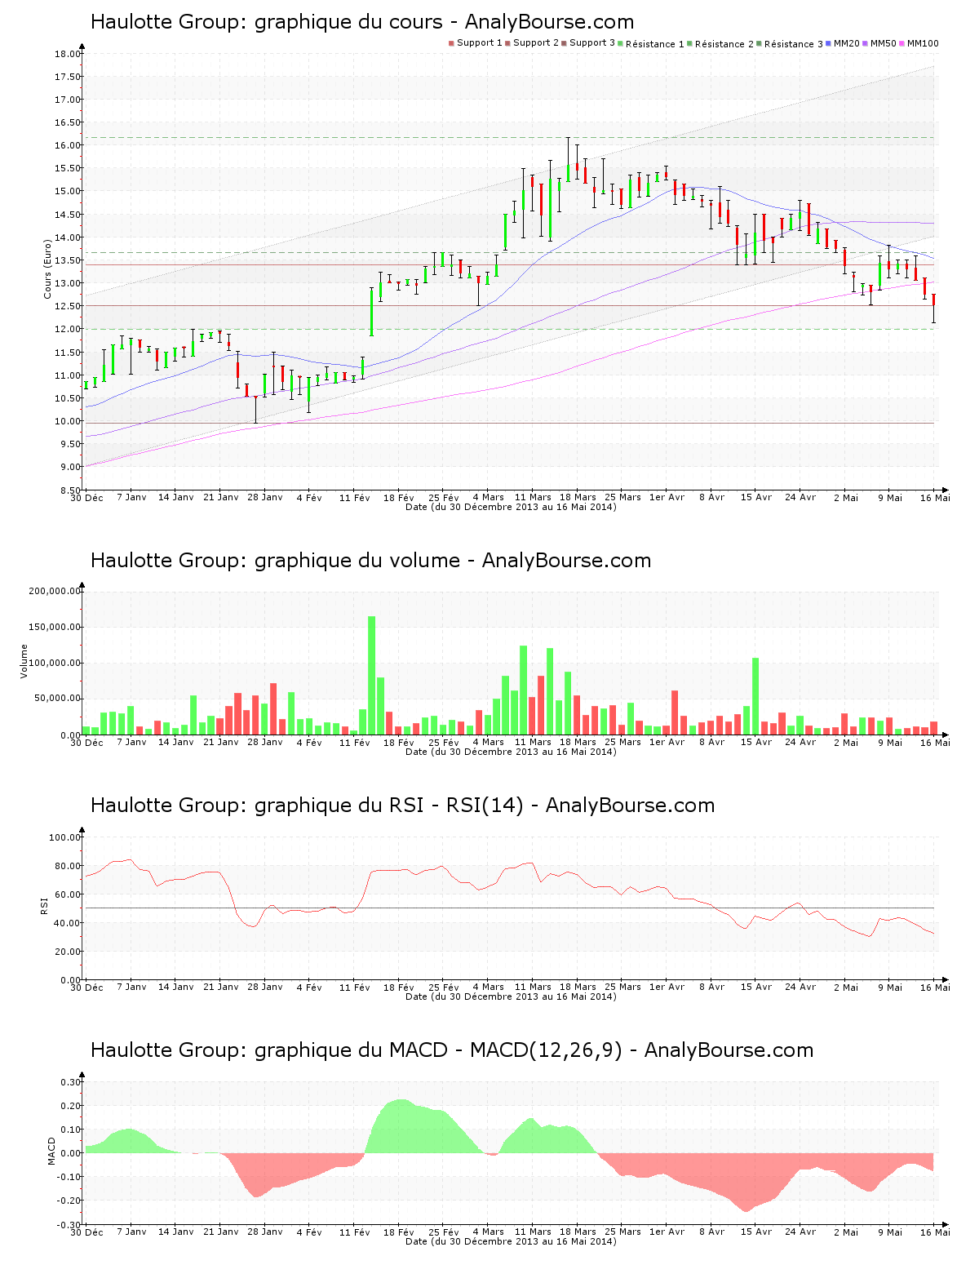The height and width of the screenshot is (1265, 979).
Task: Click the 'Résistance 3' legend label
Action: (x=794, y=44)
